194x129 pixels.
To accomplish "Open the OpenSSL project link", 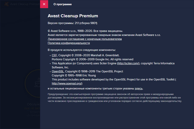I will tap(58, 71).
